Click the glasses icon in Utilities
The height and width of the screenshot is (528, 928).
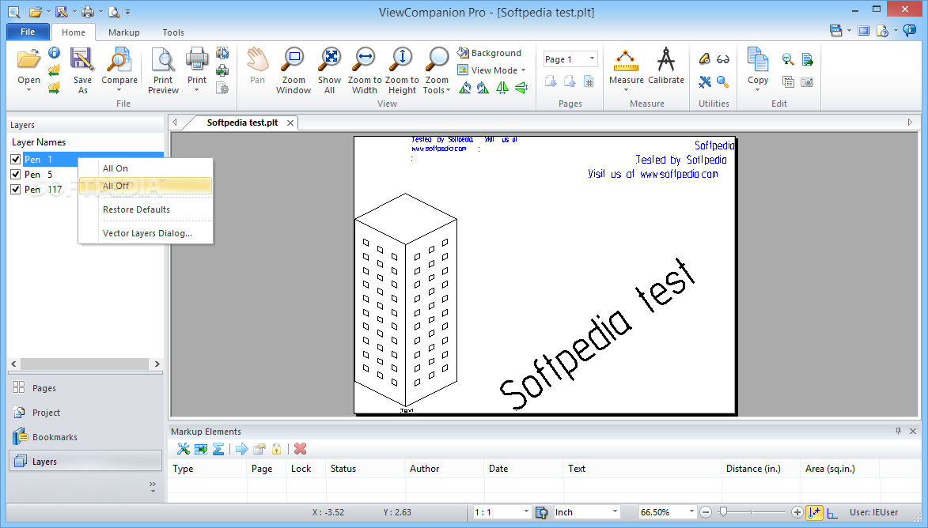click(722, 59)
